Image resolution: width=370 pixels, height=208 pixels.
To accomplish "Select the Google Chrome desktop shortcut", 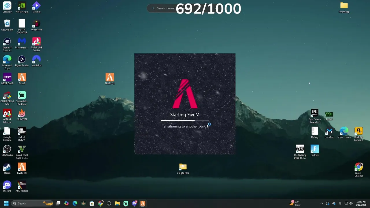I will coord(7,134).
